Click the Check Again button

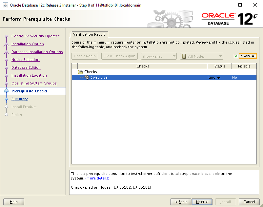(x=85, y=56)
